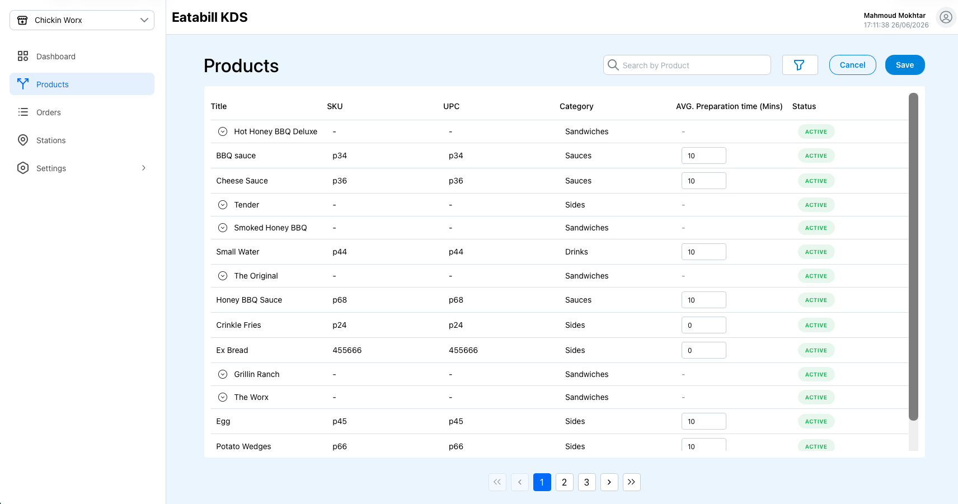
Task: Expand The Original product row
Action: [223, 276]
